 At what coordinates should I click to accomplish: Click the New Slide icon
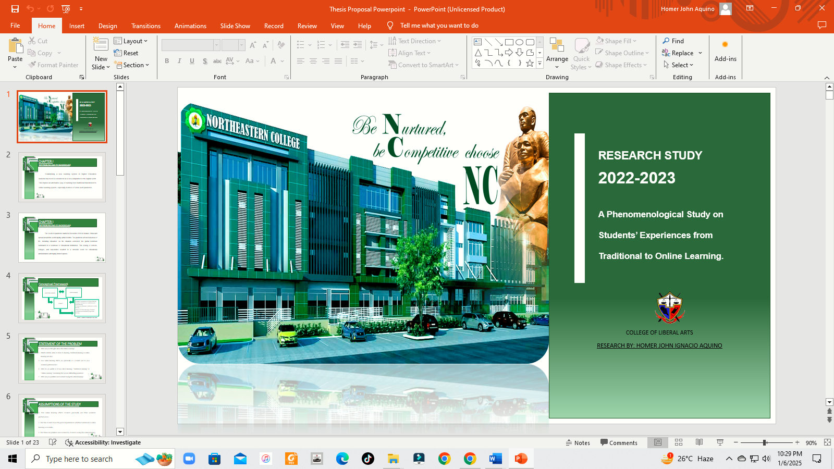coord(101,46)
